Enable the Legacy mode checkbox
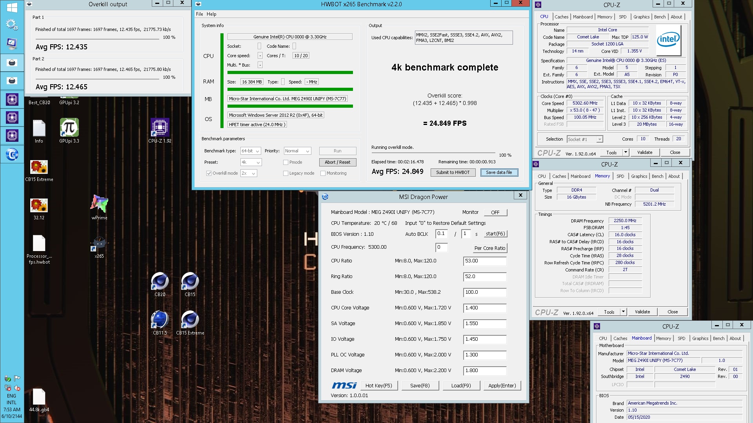This screenshot has height=423, width=753. pos(286,173)
